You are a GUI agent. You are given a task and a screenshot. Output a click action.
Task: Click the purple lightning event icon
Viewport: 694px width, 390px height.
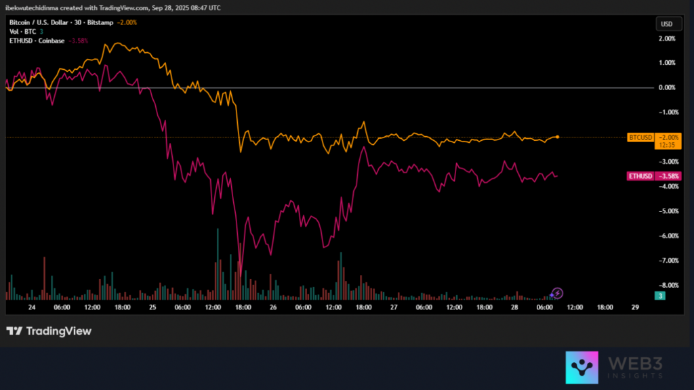pyautogui.click(x=557, y=292)
